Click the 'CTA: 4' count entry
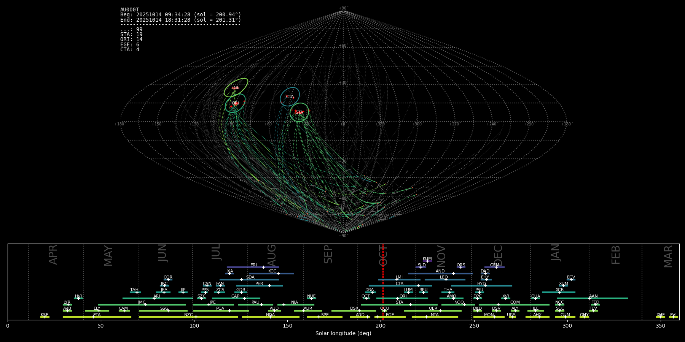The image size is (685, 342). [130, 50]
